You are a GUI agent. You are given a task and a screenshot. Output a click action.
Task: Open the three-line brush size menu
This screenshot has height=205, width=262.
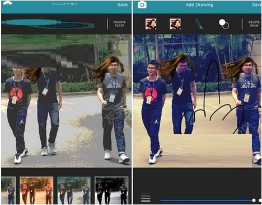[146, 198]
